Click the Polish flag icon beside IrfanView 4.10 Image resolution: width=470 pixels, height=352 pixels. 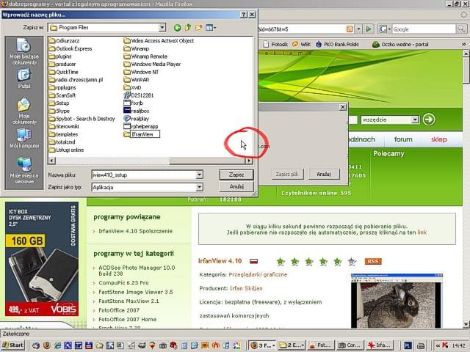tap(254, 261)
